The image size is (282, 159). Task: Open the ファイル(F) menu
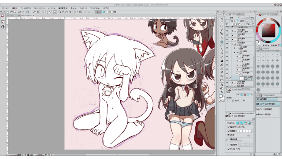coord(6,8)
